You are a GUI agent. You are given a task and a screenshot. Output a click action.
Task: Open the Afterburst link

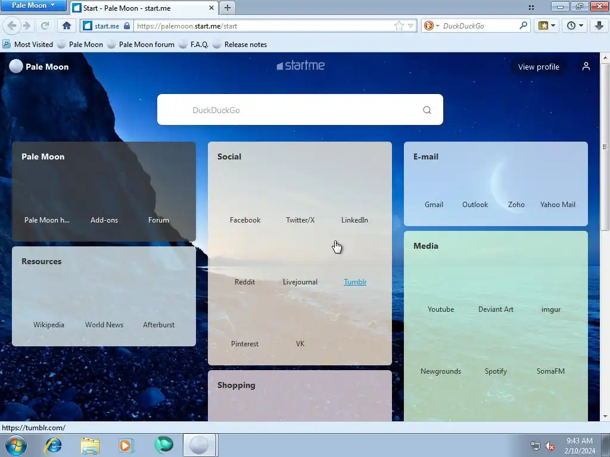(158, 324)
